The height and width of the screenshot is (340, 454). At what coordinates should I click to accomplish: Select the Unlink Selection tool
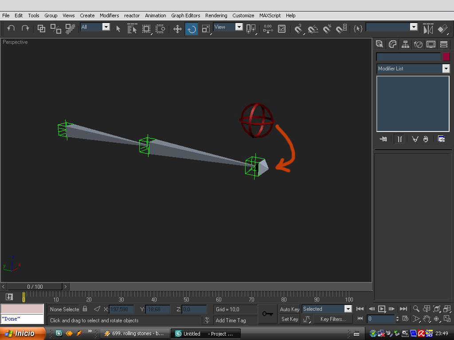55,28
